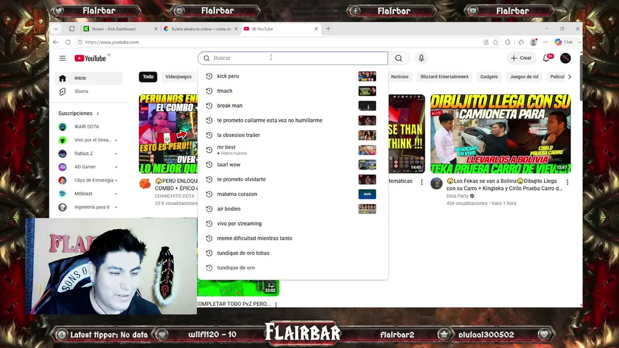Open the workspaces icon beside the tabs
The width and height of the screenshot is (619, 348).
(72, 29)
